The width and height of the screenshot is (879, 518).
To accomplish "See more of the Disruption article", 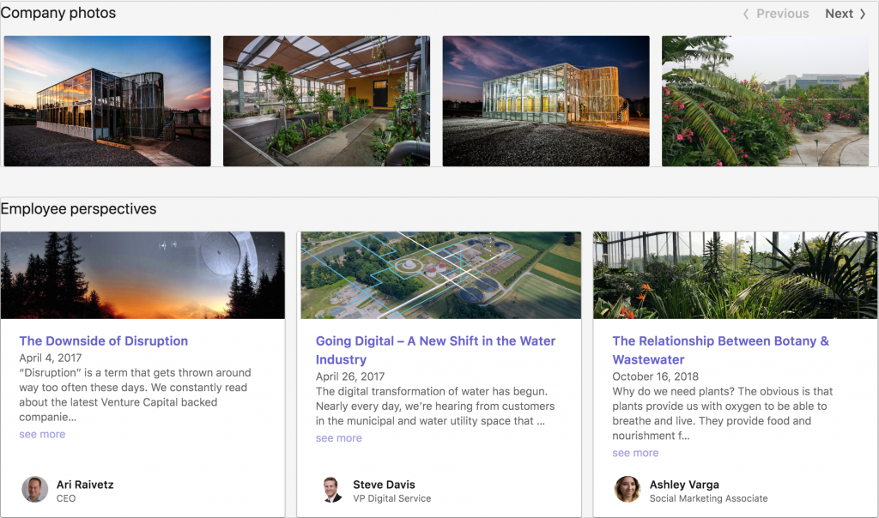I will tap(42, 434).
